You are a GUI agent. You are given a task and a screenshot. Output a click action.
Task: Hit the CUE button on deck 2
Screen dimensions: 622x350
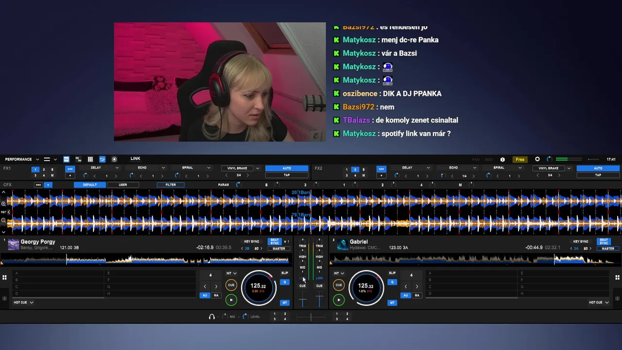coord(339,285)
